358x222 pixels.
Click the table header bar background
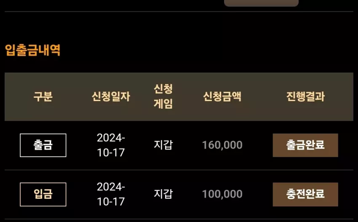tap(179, 96)
